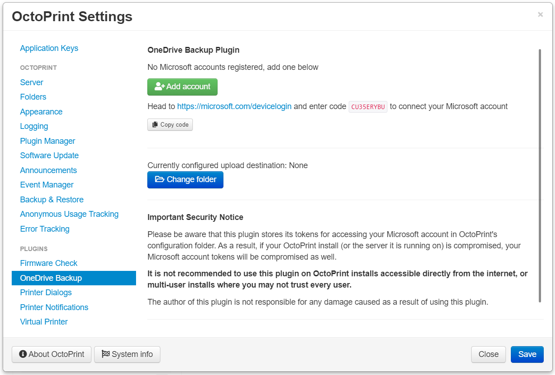Select Logging in the sidebar
555x375 pixels.
click(x=34, y=126)
